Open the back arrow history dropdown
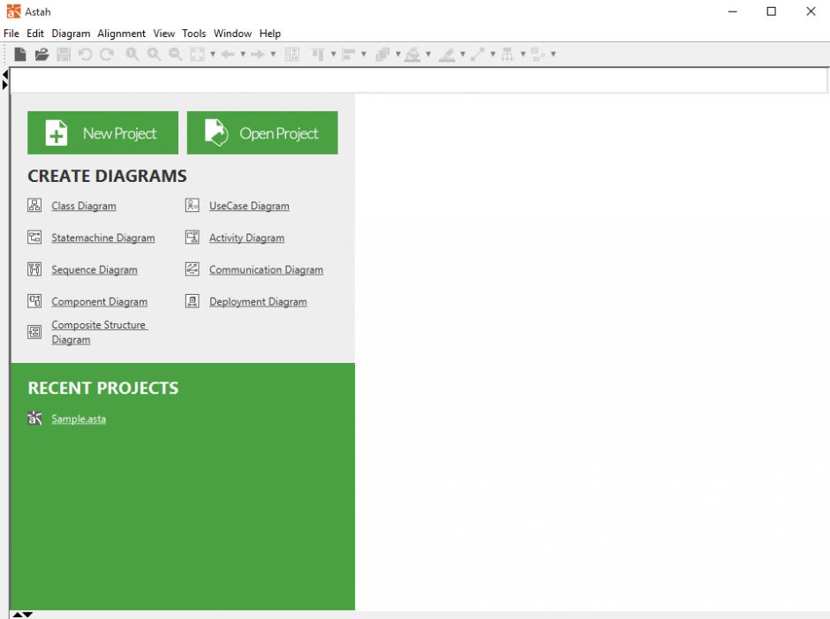Viewport: 830px width, 619px height. click(x=243, y=54)
